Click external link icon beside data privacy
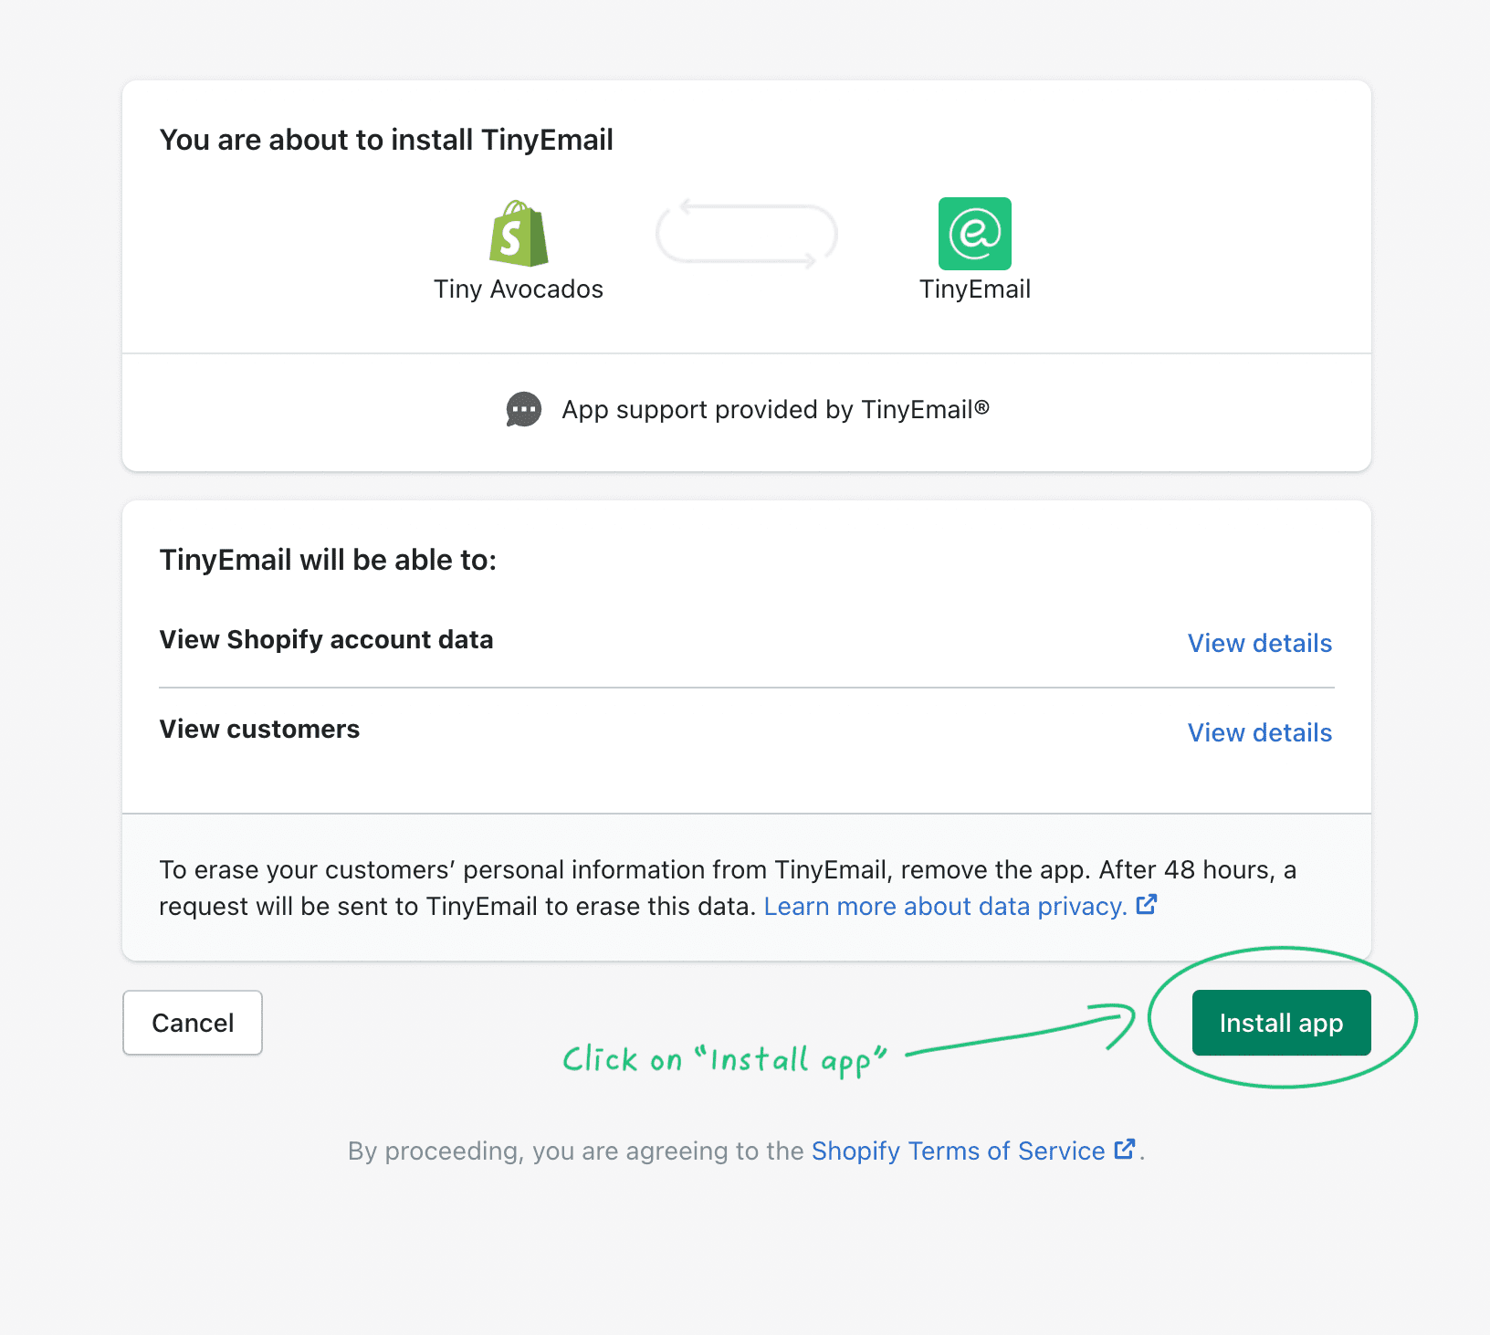This screenshot has width=1490, height=1335. 1147,905
